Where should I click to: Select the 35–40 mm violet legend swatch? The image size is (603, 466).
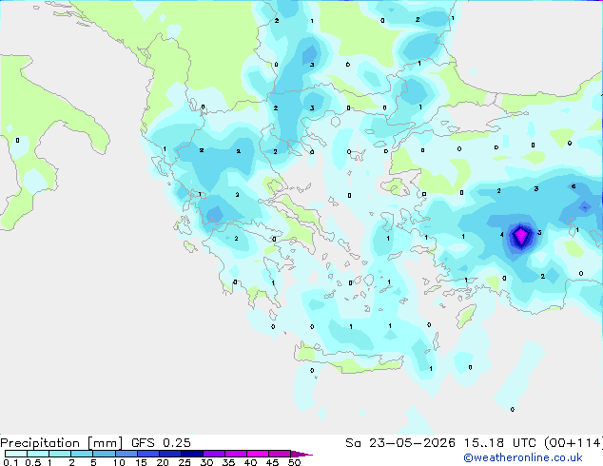pyautogui.click(x=235, y=454)
